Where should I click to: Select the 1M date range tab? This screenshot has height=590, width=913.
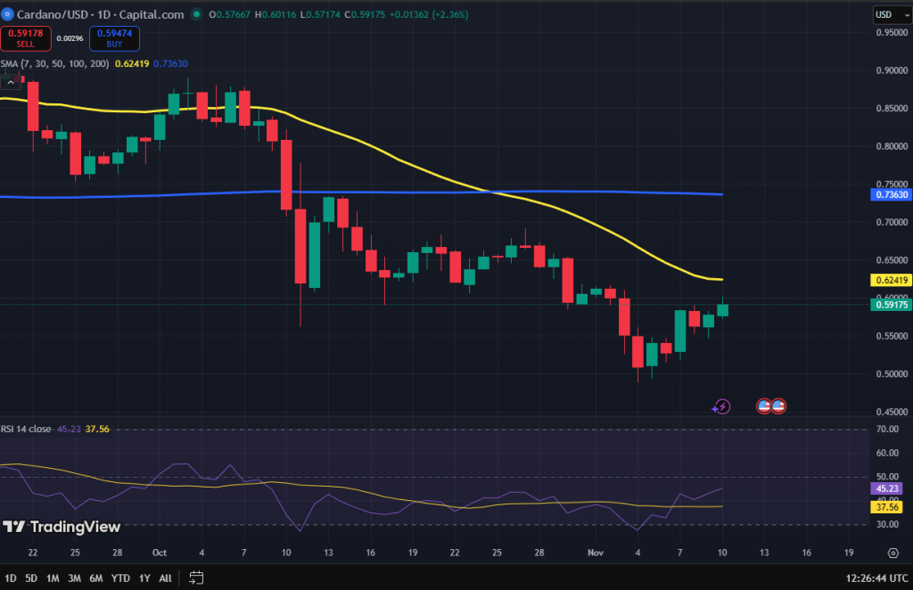pos(53,578)
